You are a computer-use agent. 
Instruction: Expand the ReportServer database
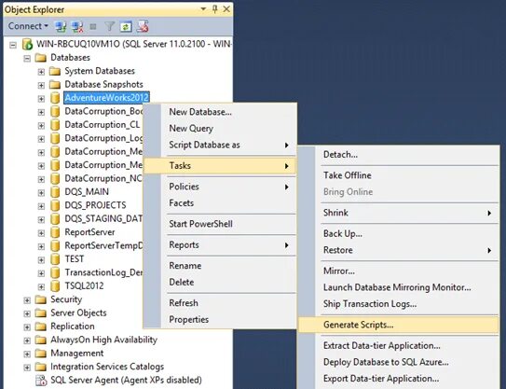coord(41,233)
